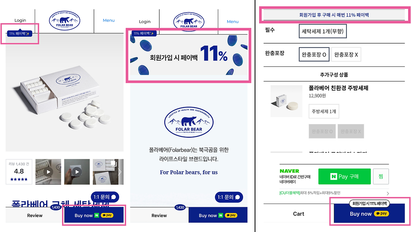Play the second video thumbnail with hand
The height and width of the screenshot is (232, 412).
[x=77, y=172]
